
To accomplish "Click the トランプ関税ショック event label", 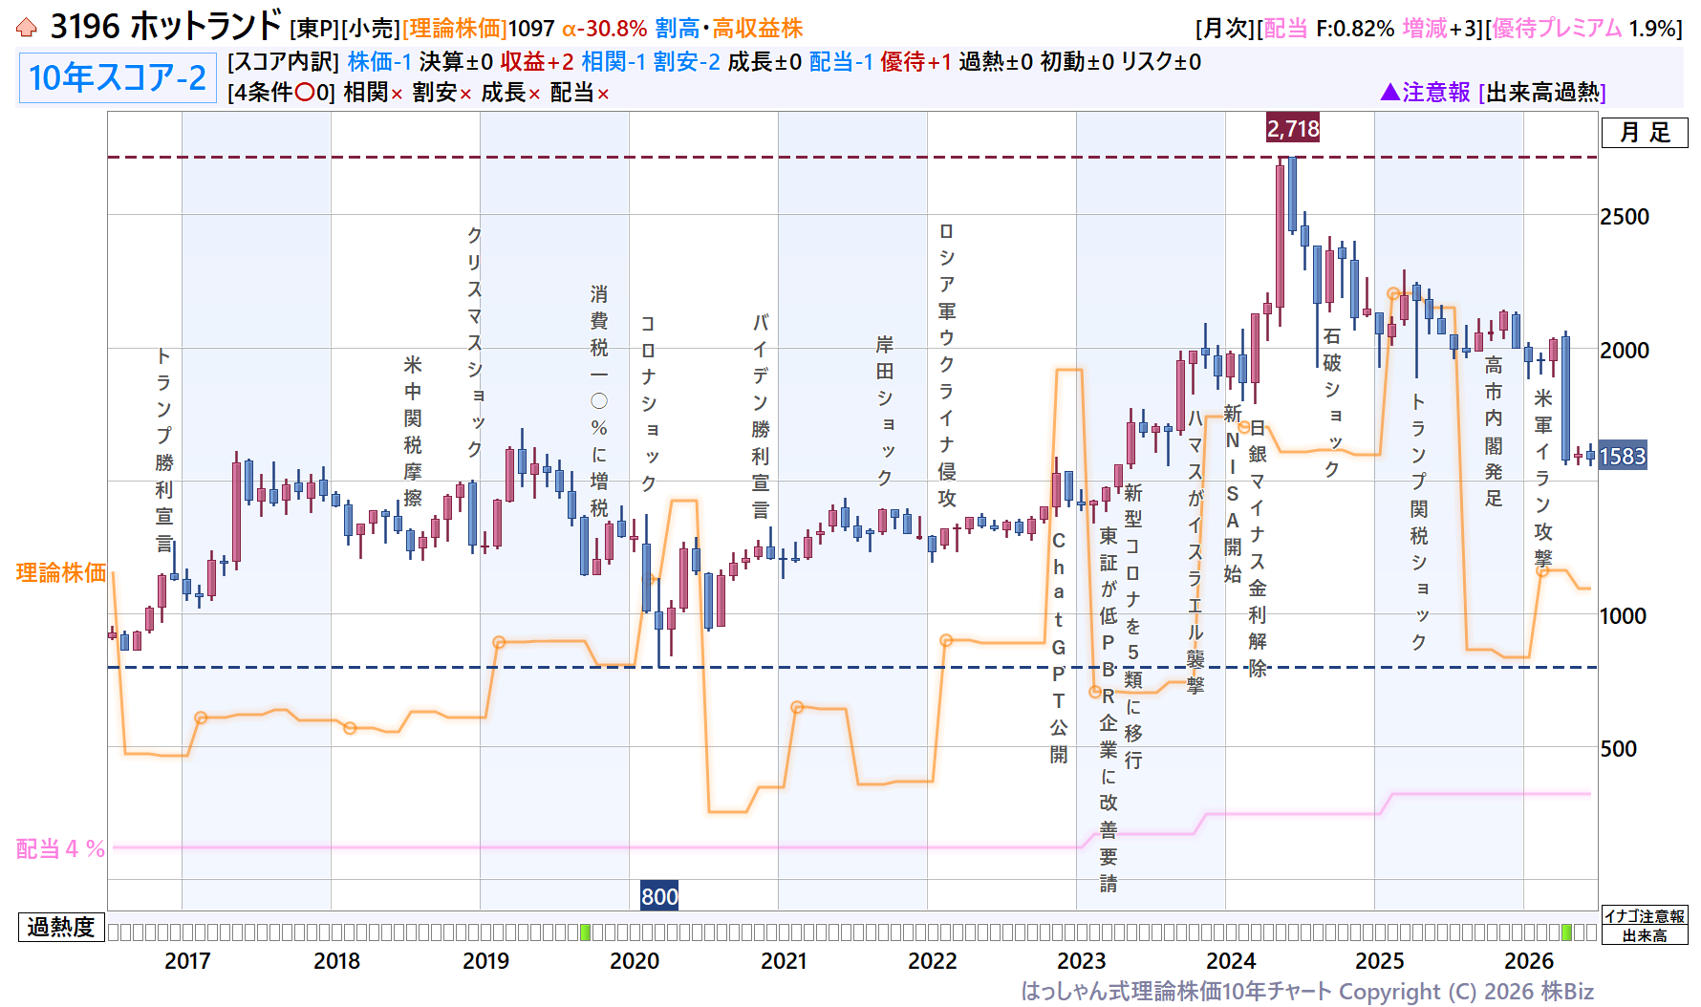I will (1419, 523).
